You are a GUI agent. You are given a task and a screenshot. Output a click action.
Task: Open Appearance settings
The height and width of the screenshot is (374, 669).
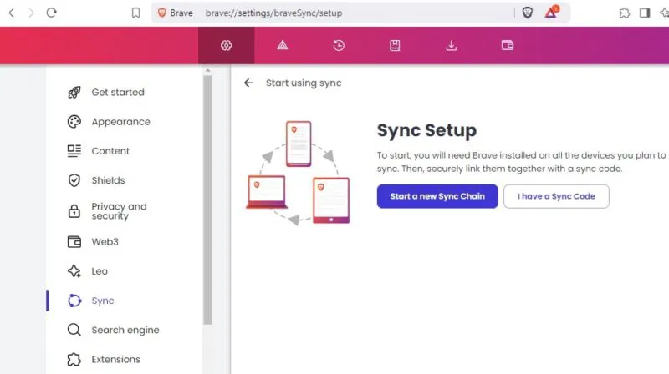pyautogui.click(x=120, y=122)
